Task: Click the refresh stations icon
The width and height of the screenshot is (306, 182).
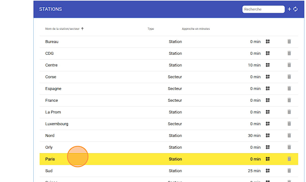Action: (x=295, y=9)
